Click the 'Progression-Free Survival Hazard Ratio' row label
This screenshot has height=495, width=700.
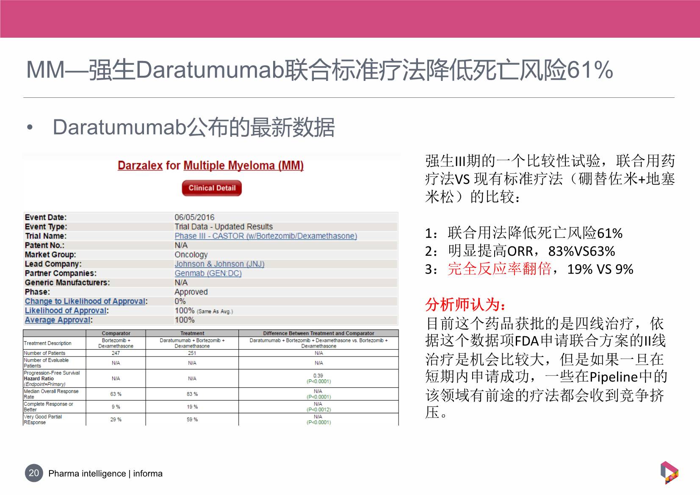(52, 379)
